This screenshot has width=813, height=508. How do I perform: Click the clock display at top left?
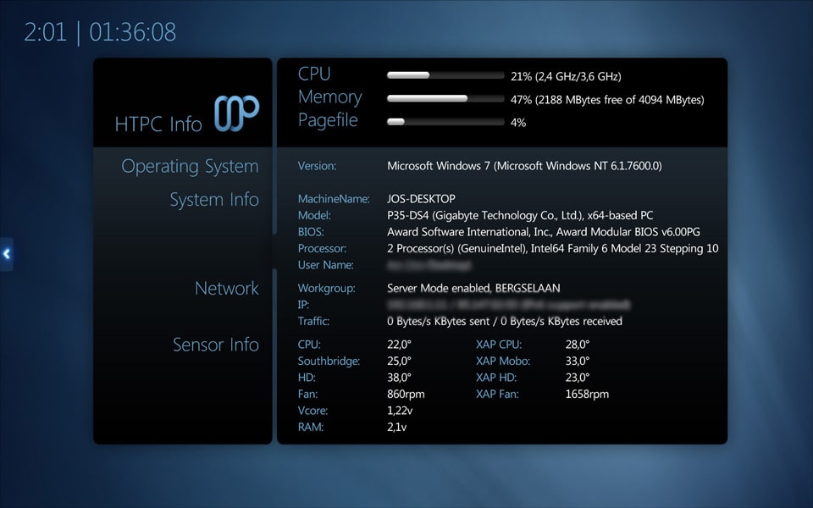[x=100, y=32]
